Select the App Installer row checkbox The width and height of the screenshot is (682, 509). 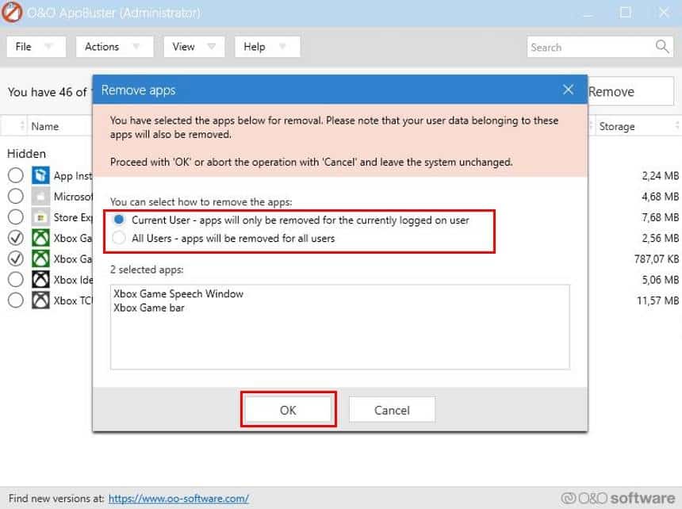16,175
